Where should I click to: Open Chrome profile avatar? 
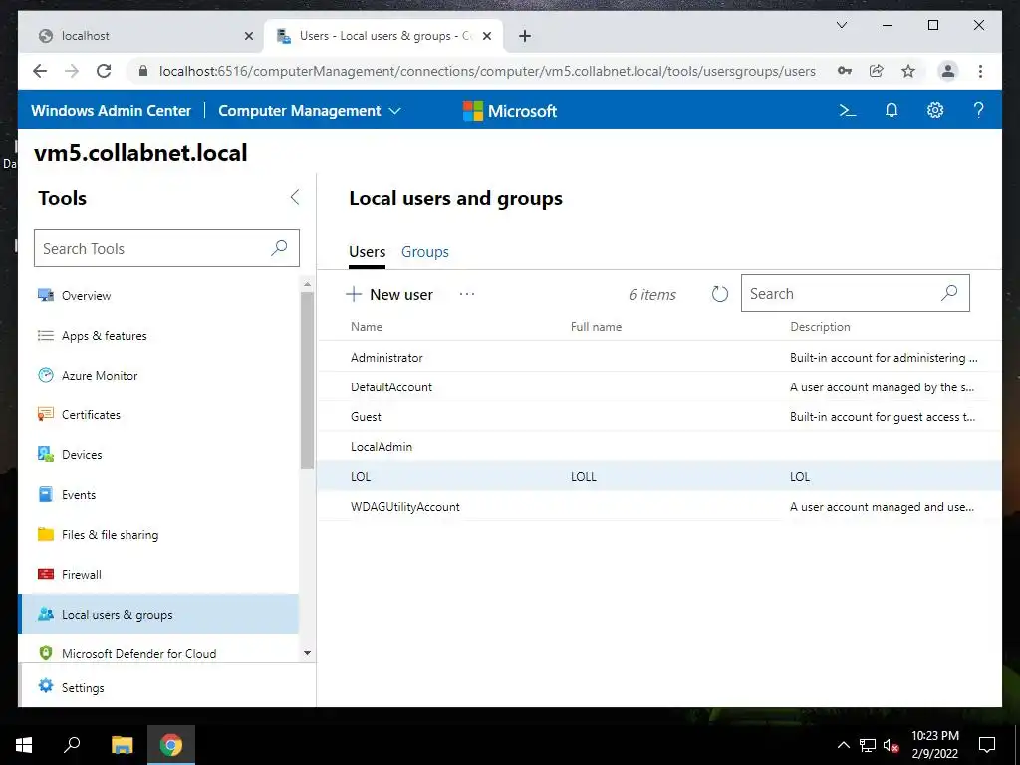948,71
